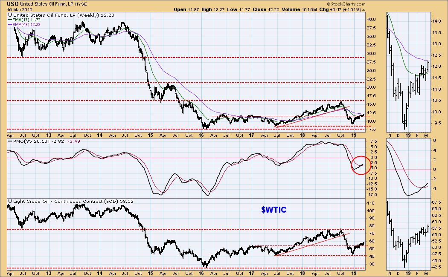This screenshot has width=448, height=277.
Task: Click the F month label below crude zoom panel
Action: pos(417,273)
